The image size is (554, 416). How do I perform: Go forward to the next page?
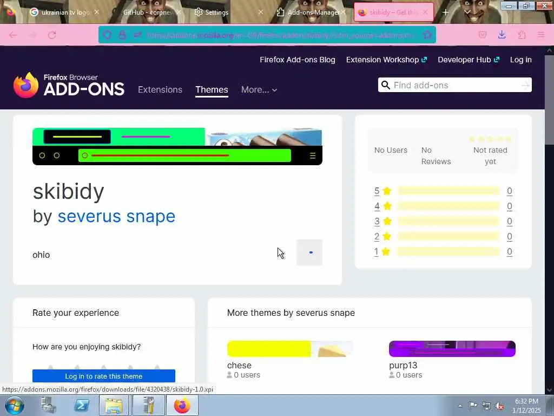32,35
